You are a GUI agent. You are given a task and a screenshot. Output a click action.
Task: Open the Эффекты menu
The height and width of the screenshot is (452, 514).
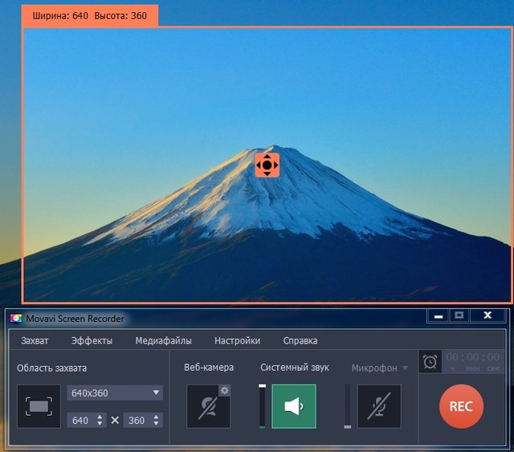(92, 340)
